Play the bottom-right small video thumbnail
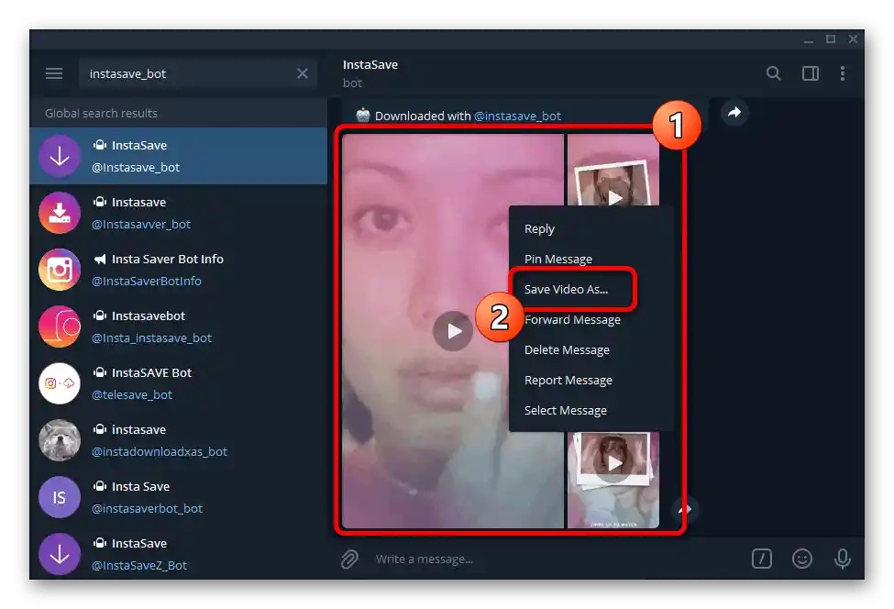894x609 pixels. point(613,462)
